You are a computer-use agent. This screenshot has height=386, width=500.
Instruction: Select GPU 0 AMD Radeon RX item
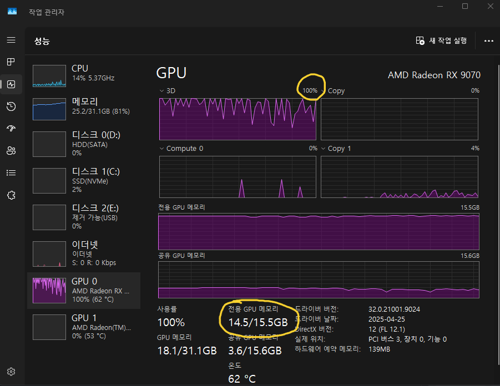[84, 291]
